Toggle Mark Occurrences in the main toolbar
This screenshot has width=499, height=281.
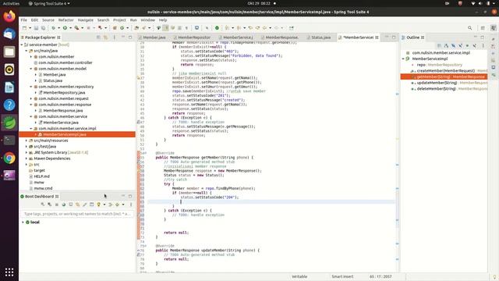click(x=166, y=28)
